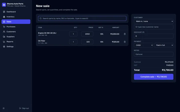Focus the parts search field
This screenshot has width=180, height=112.
82,18
